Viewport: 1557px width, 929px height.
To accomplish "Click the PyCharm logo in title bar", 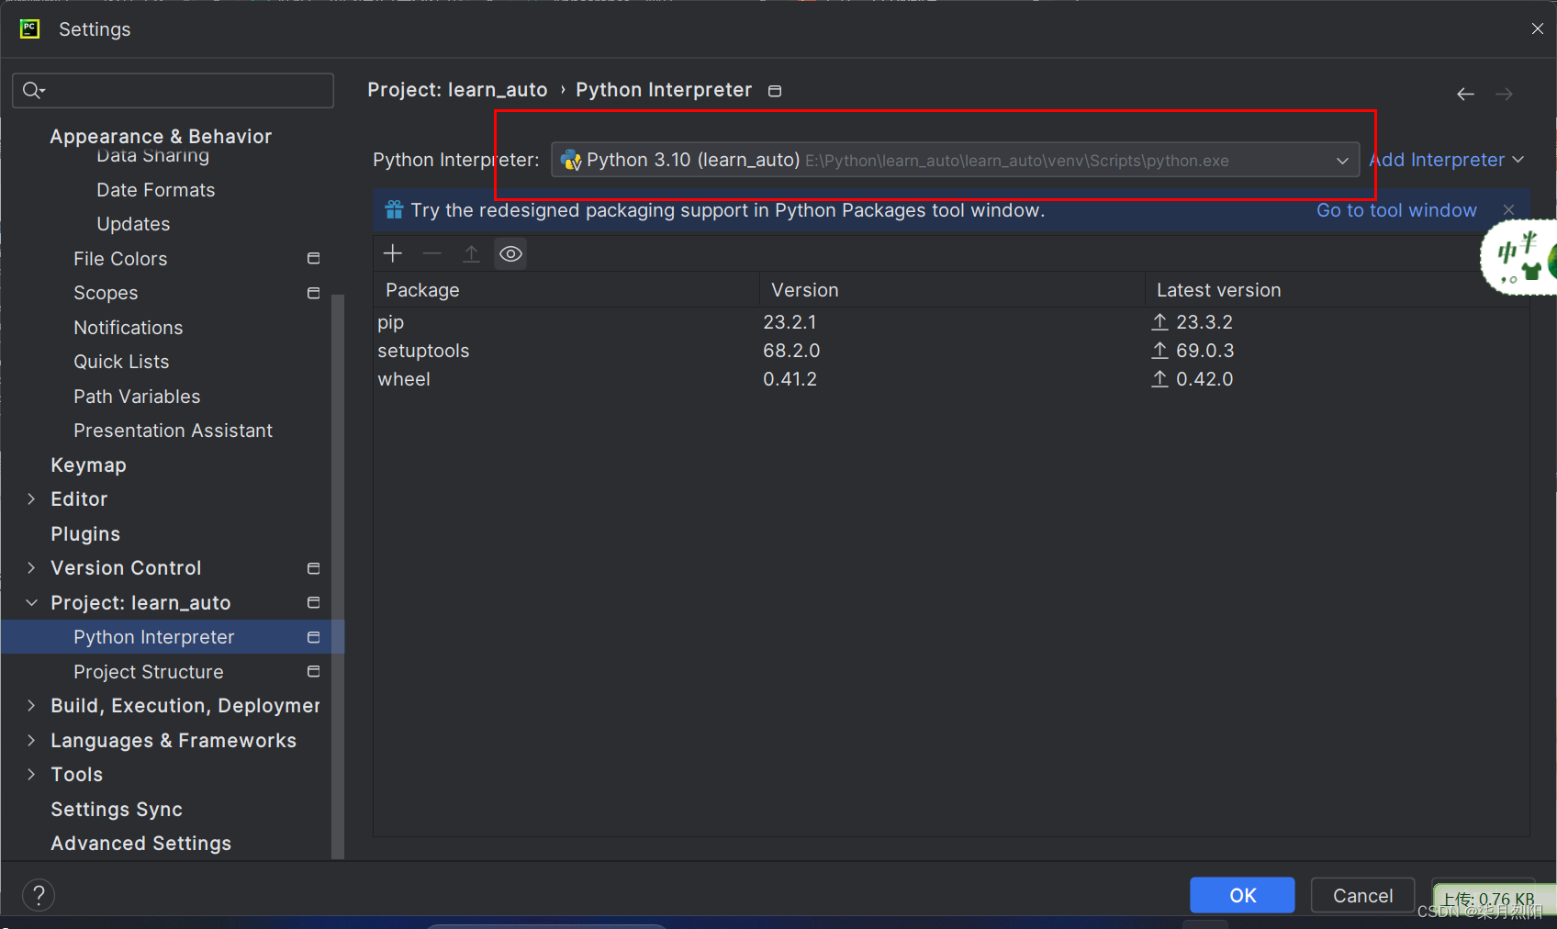I will pos(29,28).
